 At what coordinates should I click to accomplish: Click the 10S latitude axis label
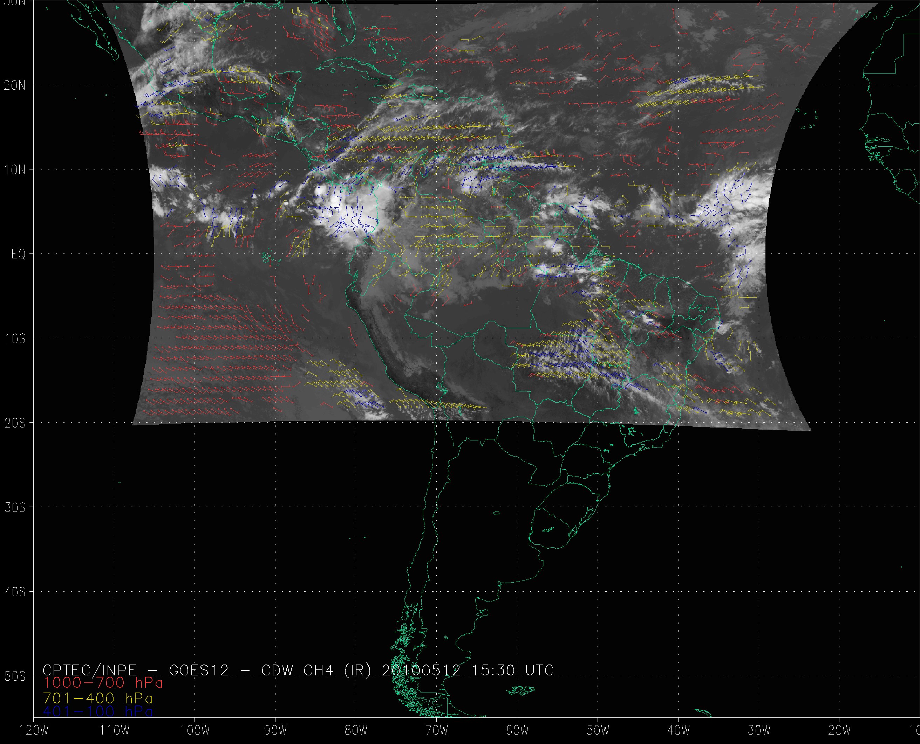tap(15, 339)
